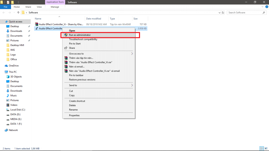Viewport: 269px width, 151px height.
Task: Click Run as administrator shield icon entry
Action: click(x=66, y=35)
